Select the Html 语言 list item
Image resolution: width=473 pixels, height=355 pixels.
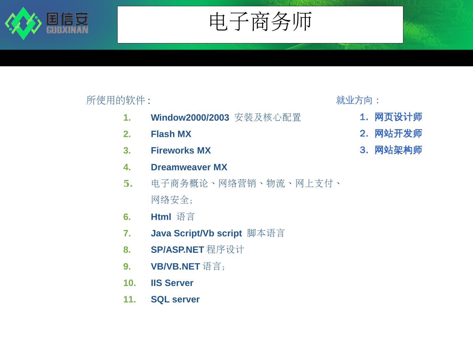pyautogui.click(x=173, y=217)
